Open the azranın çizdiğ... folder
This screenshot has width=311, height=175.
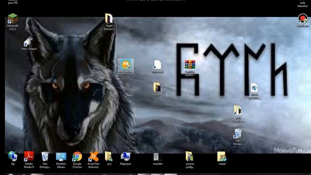pos(190,160)
